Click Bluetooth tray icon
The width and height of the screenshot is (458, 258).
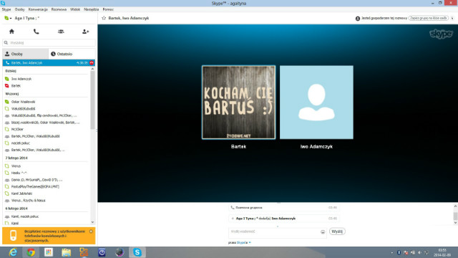[x=399, y=252]
